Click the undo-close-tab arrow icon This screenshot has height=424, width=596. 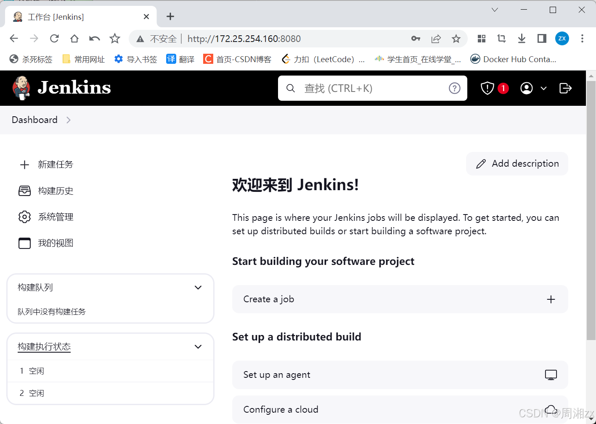coord(95,39)
